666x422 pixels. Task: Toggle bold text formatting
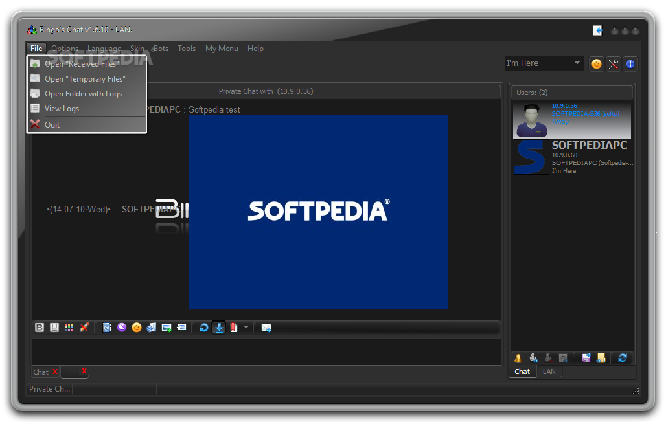click(40, 328)
